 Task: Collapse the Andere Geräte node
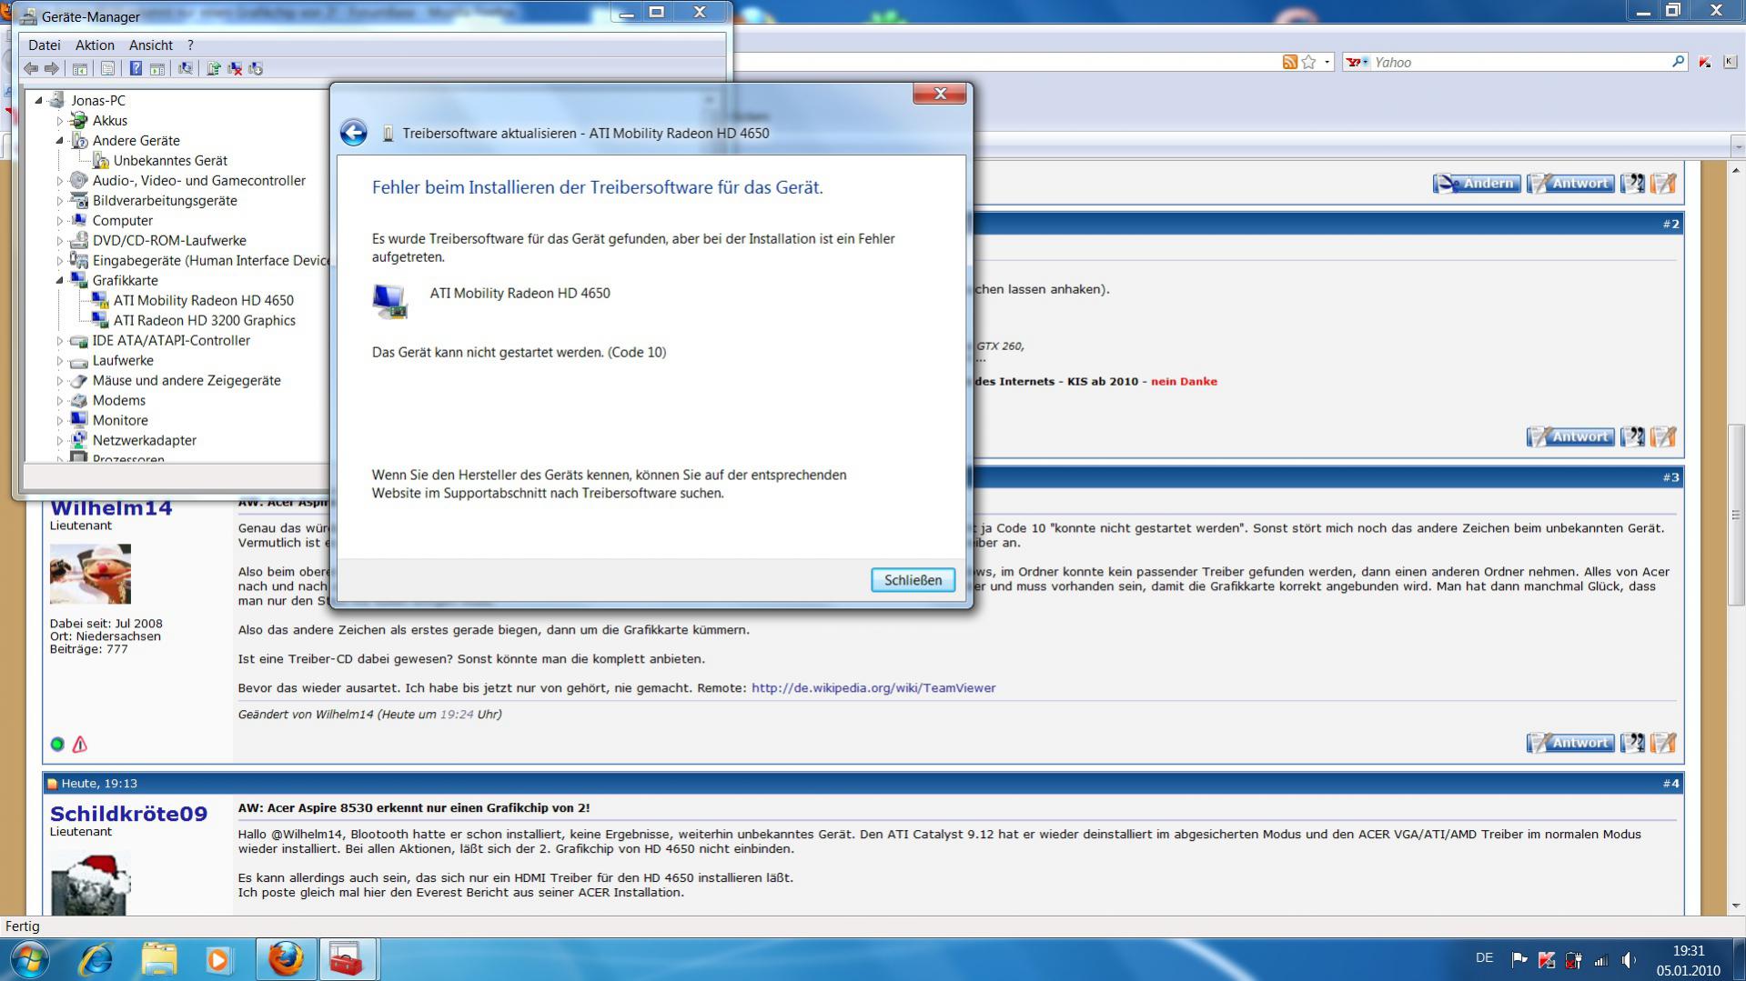tap(60, 141)
